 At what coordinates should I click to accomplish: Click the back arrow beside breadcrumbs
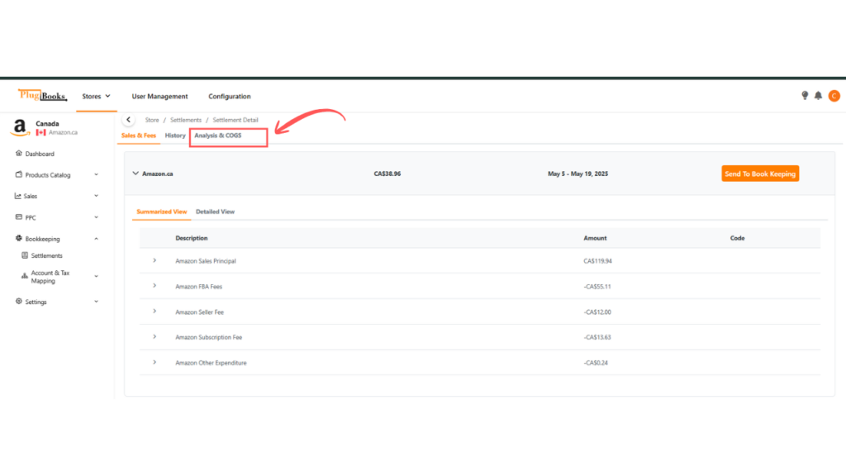(x=128, y=120)
